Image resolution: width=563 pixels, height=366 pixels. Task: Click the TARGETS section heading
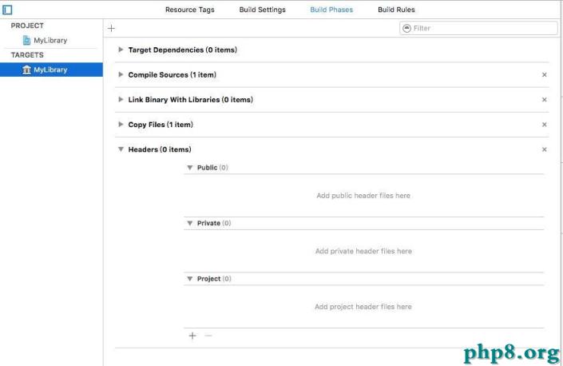[x=27, y=55]
